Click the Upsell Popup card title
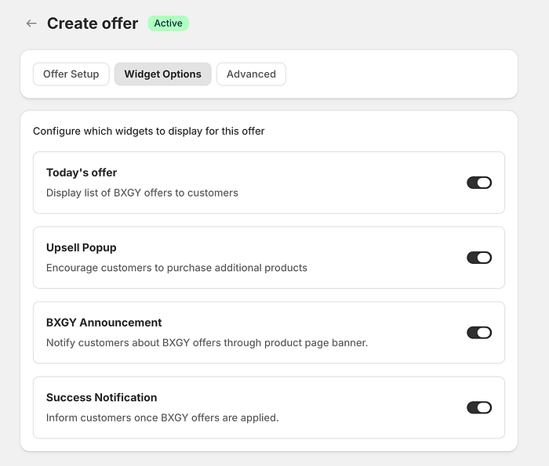Image resolution: width=549 pixels, height=466 pixels. [82, 247]
